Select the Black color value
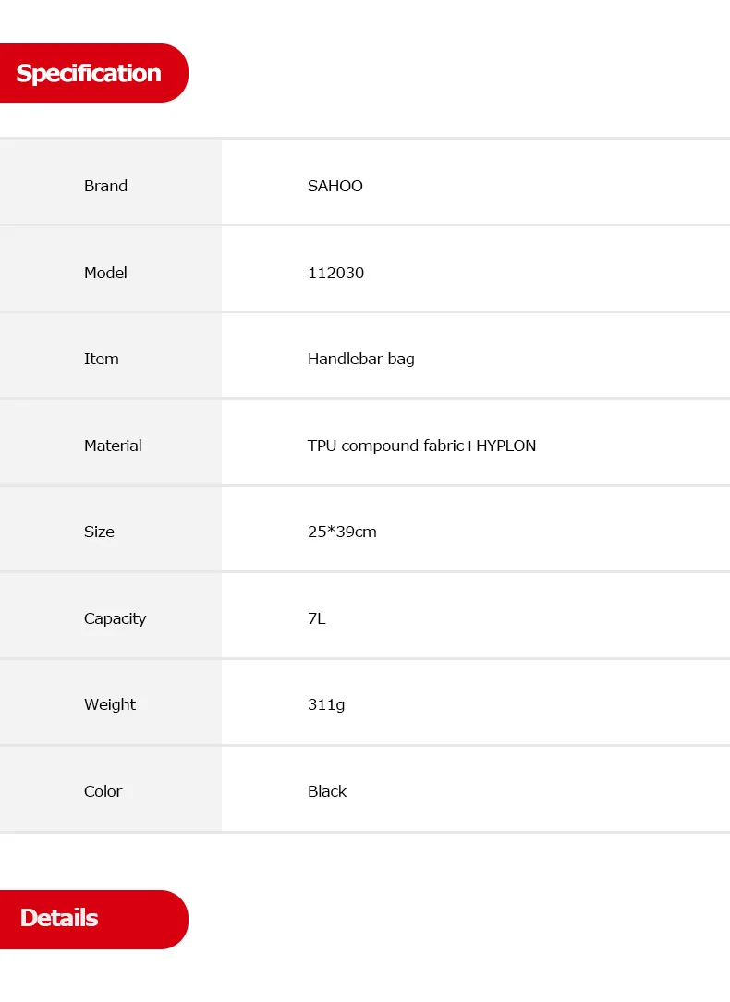Image resolution: width=730 pixels, height=1002 pixels. tap(327, 791)
